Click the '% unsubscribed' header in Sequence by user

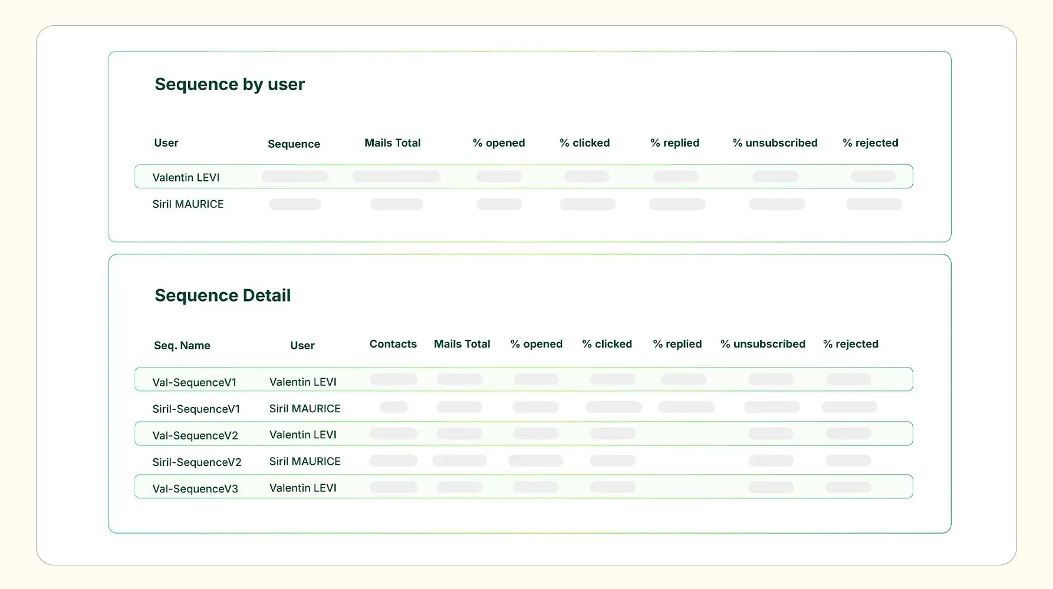pos(775,143)
